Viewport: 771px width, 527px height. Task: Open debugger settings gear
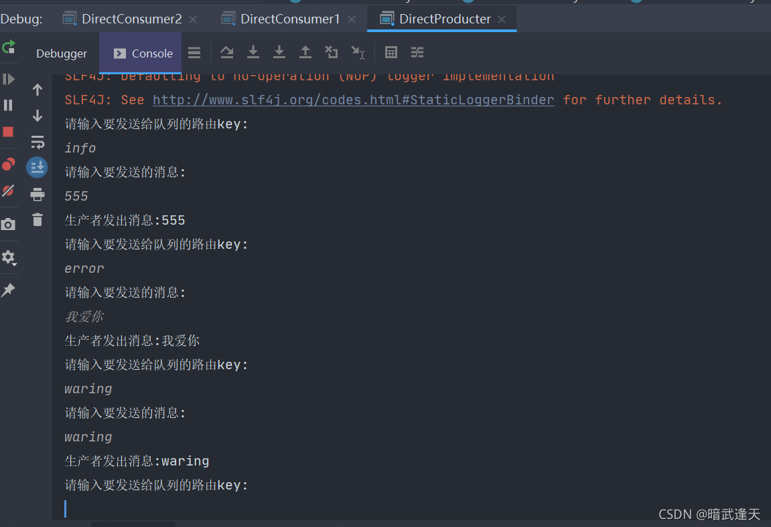(8, 257)
